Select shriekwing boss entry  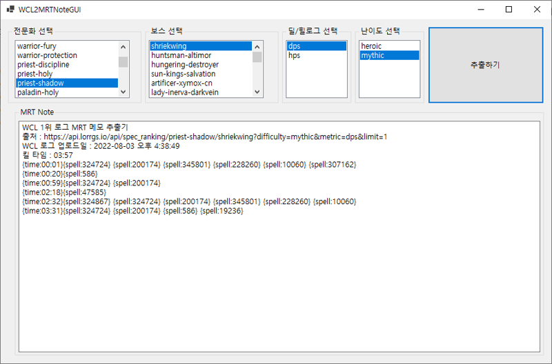(x=201, y=46)
